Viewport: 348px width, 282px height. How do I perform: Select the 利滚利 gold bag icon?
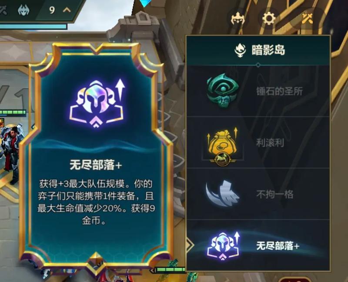(223, 146)
